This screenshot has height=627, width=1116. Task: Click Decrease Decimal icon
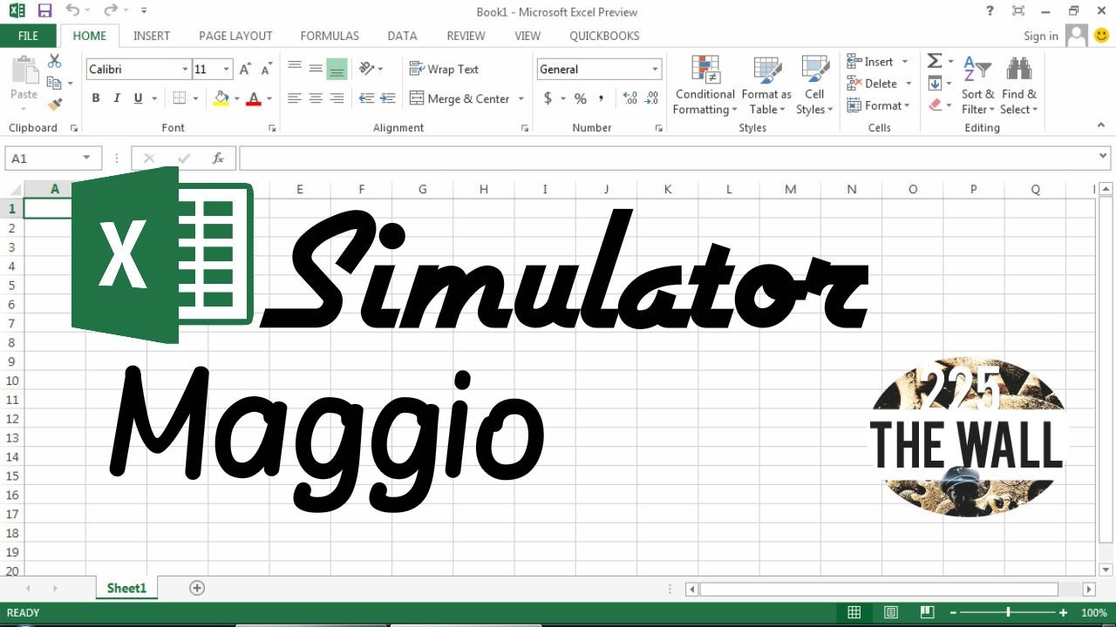tap(652, 98)
